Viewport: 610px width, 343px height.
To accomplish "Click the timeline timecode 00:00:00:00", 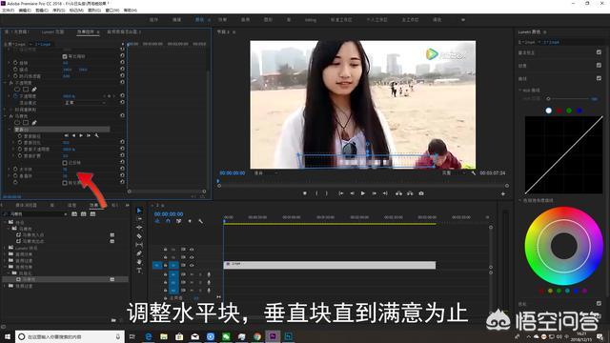I will (x=169, y=213).
